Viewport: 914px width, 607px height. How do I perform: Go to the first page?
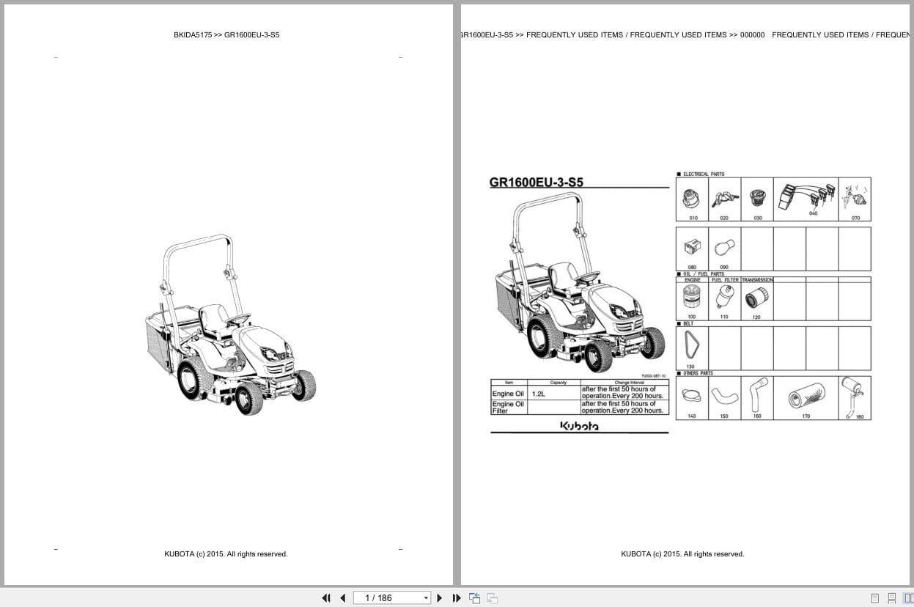pyautogui.click(x=326, y=598)
